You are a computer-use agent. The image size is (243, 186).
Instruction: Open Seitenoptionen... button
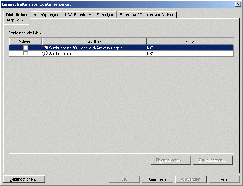point(24,179)
